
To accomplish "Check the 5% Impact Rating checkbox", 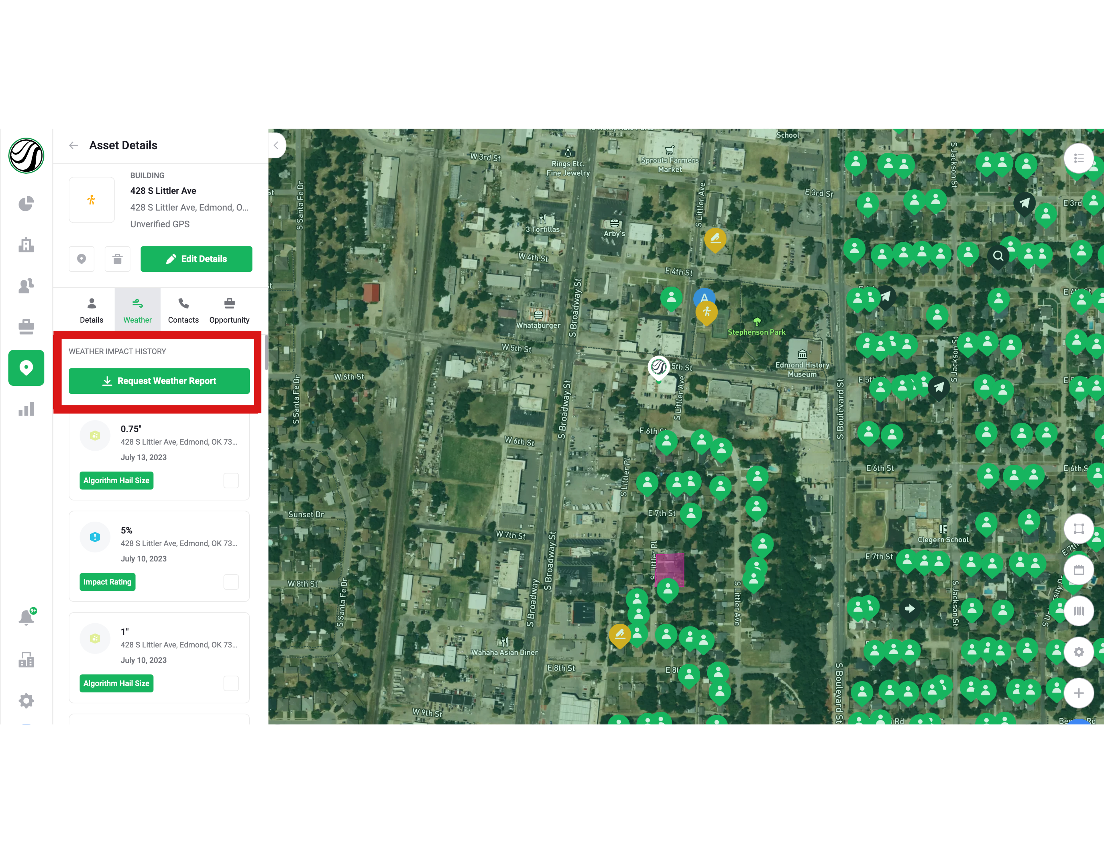I will [231, 582].
